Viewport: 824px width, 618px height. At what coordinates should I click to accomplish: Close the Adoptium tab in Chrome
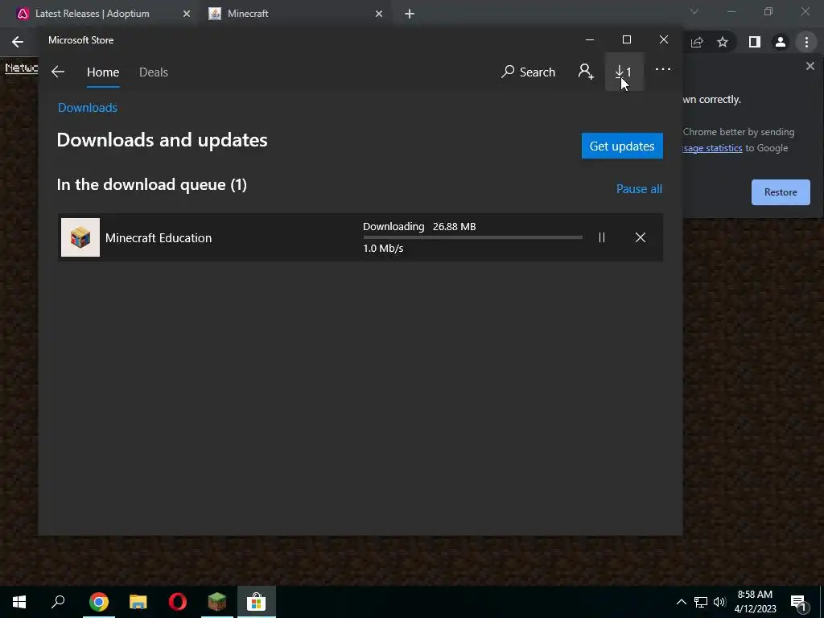pyautogui.click(x=187, y=14)
